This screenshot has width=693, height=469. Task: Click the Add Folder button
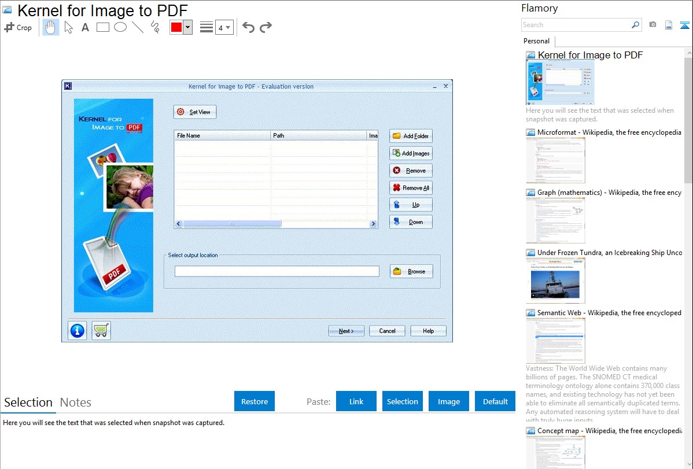(411, 136)
